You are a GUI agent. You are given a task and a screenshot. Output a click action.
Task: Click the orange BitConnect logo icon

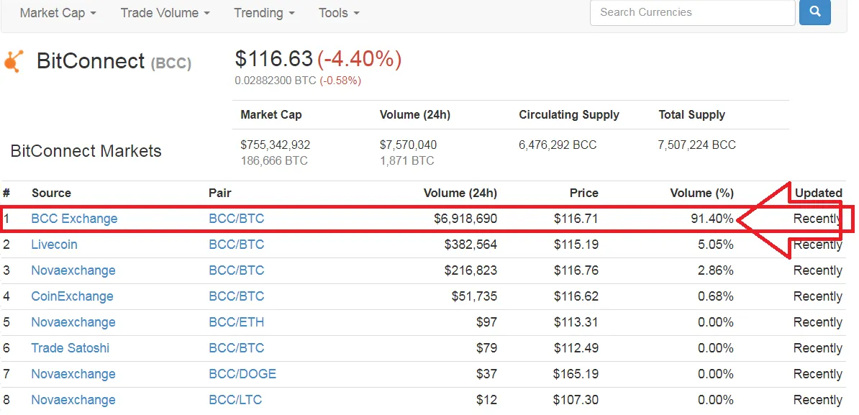pyautogui.click(x=14, y=60)
